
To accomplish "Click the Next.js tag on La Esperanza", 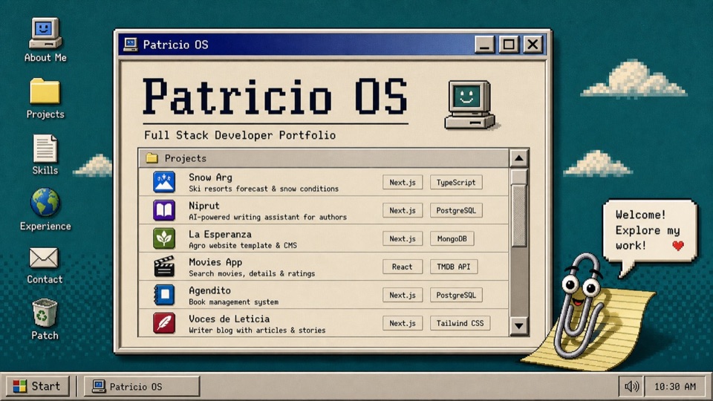I will click(403, 238).
